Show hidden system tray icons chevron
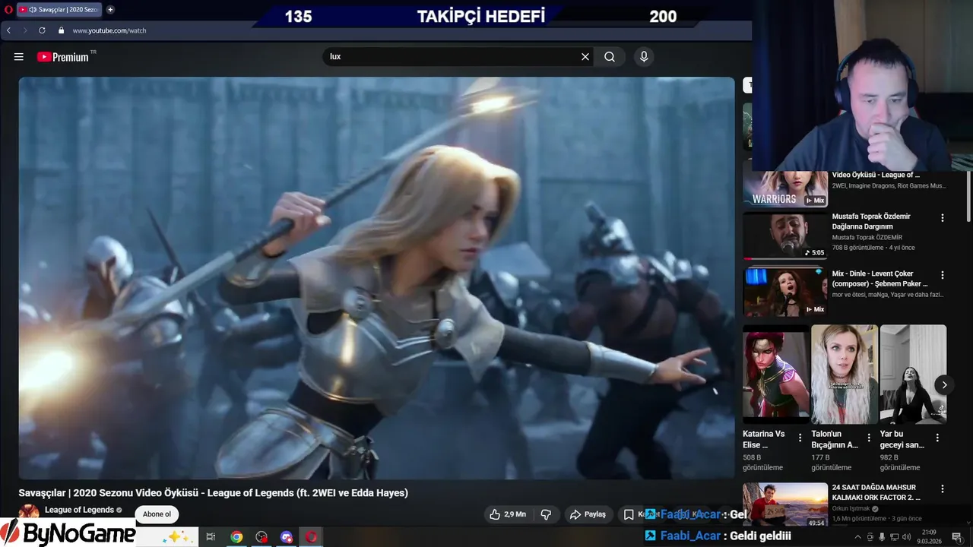 pyautogui.click(x=858, y=537)
